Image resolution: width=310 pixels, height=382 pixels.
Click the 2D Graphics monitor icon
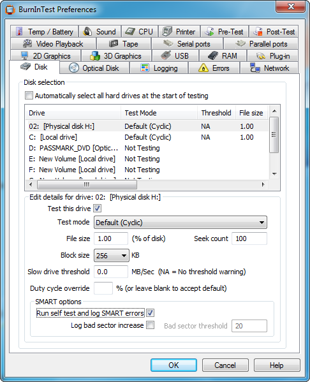24,55
